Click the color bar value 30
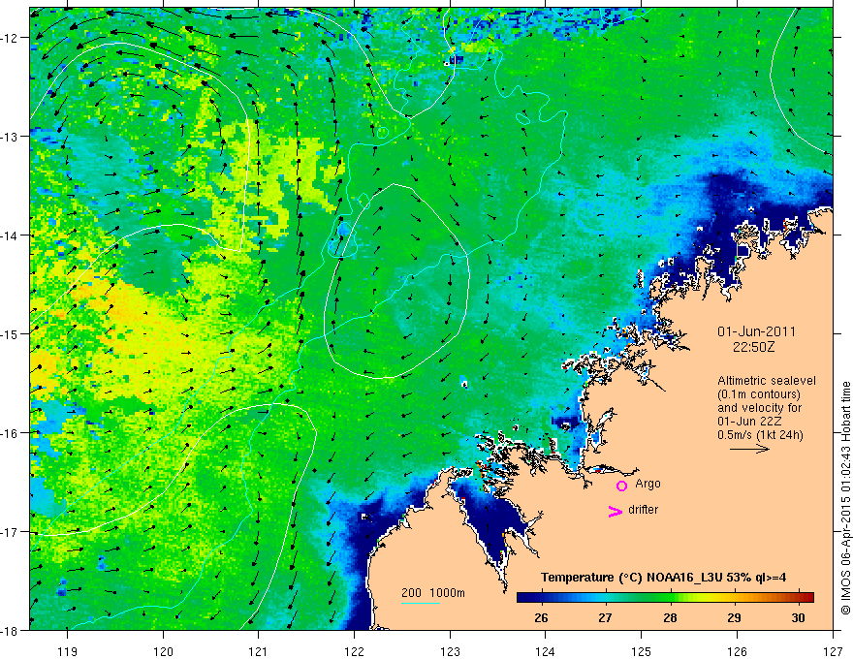 798,617
